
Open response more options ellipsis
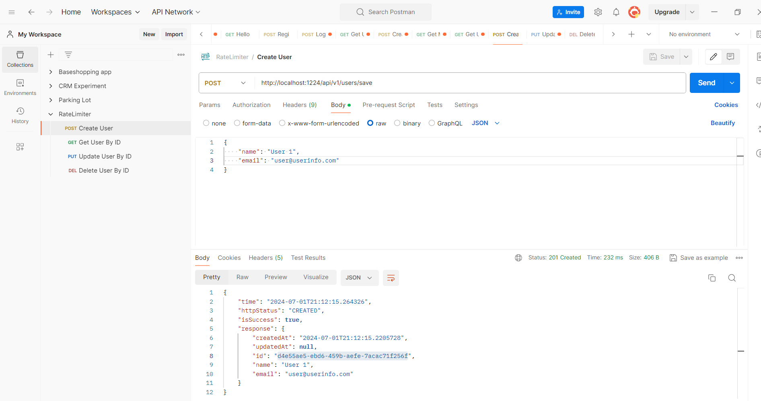pos(739,258)
